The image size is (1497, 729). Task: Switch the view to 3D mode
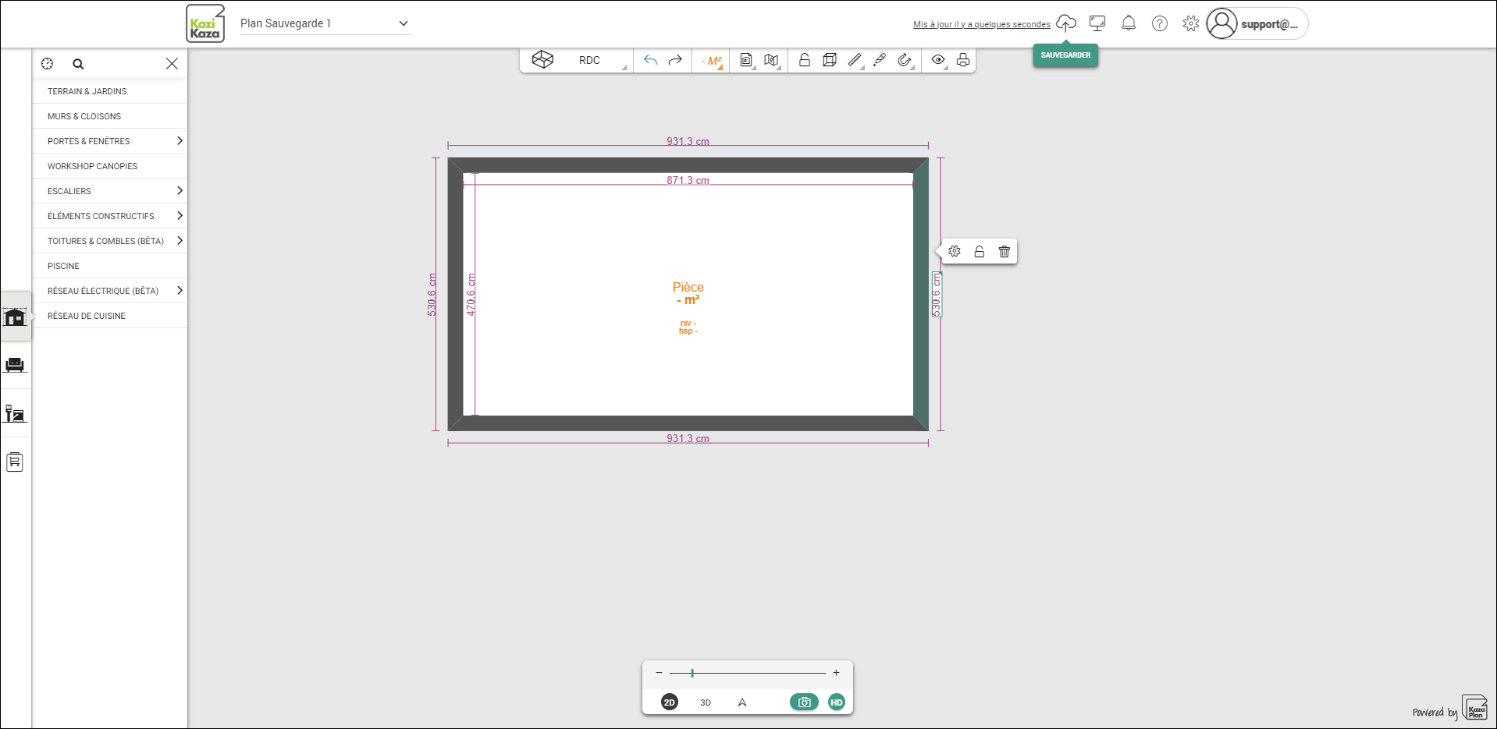[x=706, y=702]
